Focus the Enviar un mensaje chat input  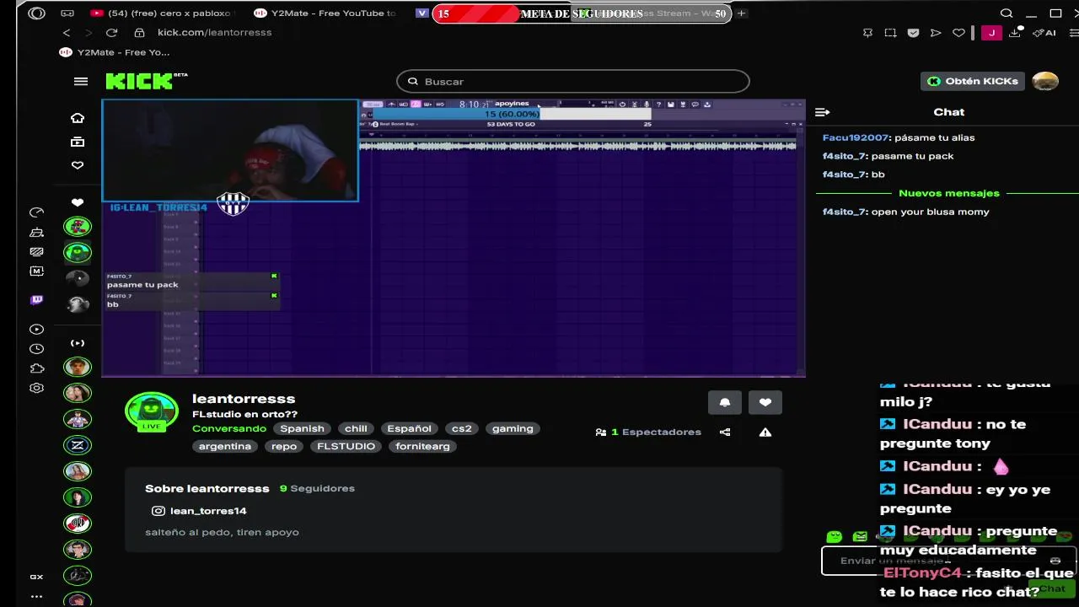tap(948, 561)
